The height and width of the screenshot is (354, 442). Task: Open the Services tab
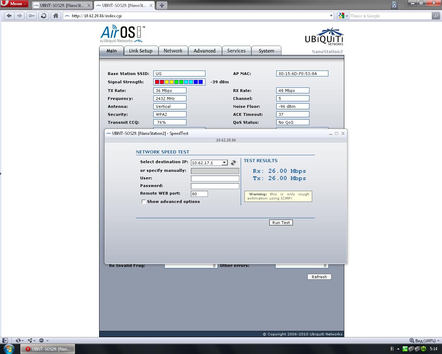[x=236, y=50]
